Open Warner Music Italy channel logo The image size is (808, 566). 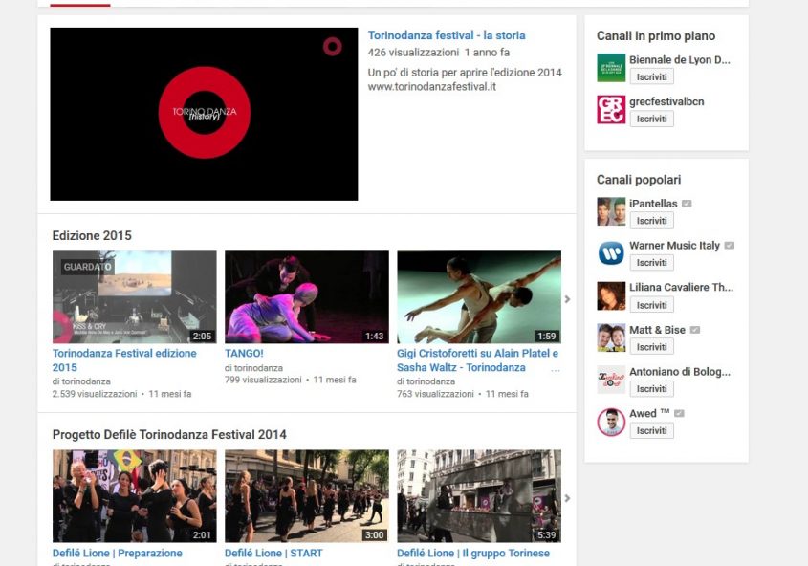coord(611,252)
